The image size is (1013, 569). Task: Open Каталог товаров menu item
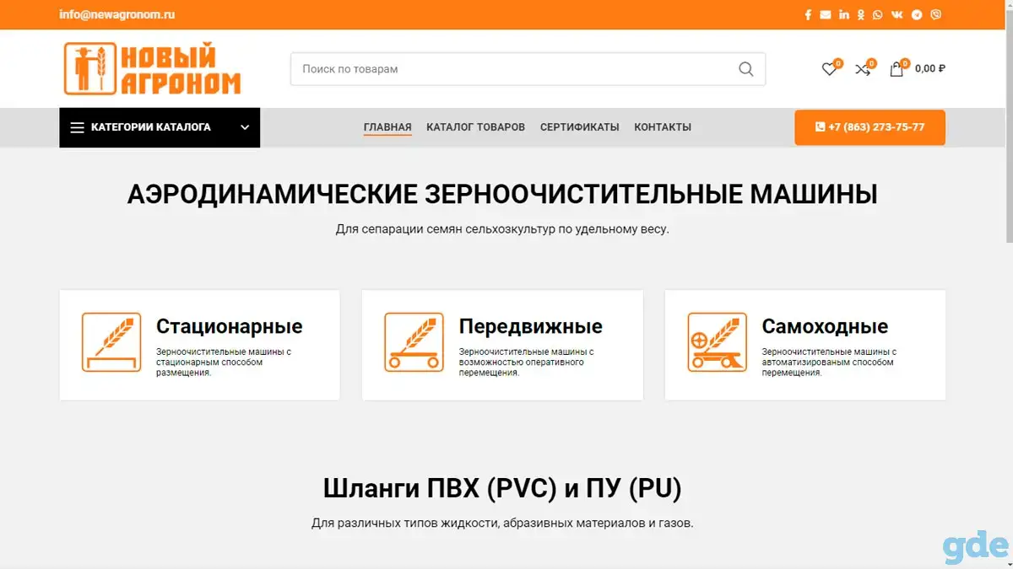(475, 127)
